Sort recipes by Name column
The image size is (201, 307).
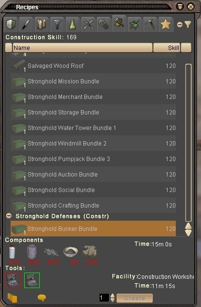[82, 48]
